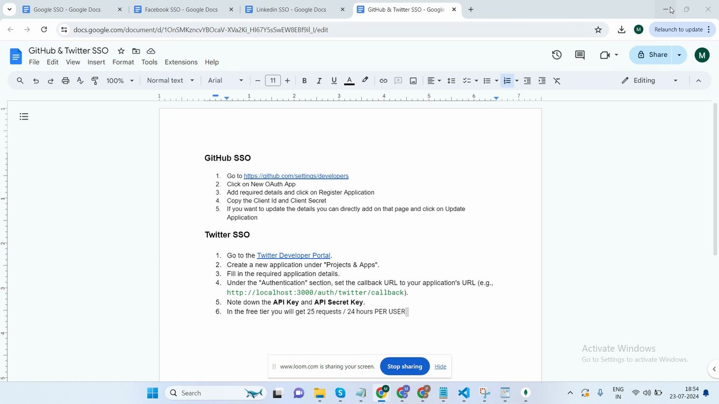The width and height of the screenshot is (719, 404).
Task: Expand numbered list style options arrow
Action: [517, 81]
